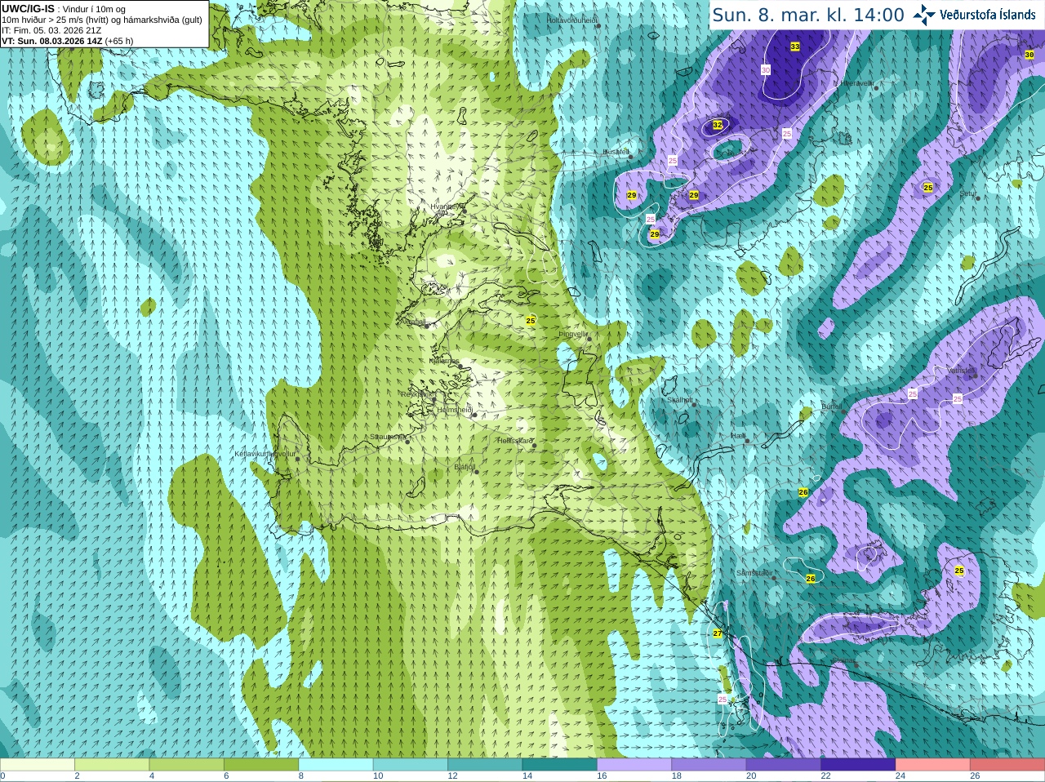The width and height of the screenshot is (1045, 782).
Task: Click the Reykjavík station label
Action: coord(416,394)
